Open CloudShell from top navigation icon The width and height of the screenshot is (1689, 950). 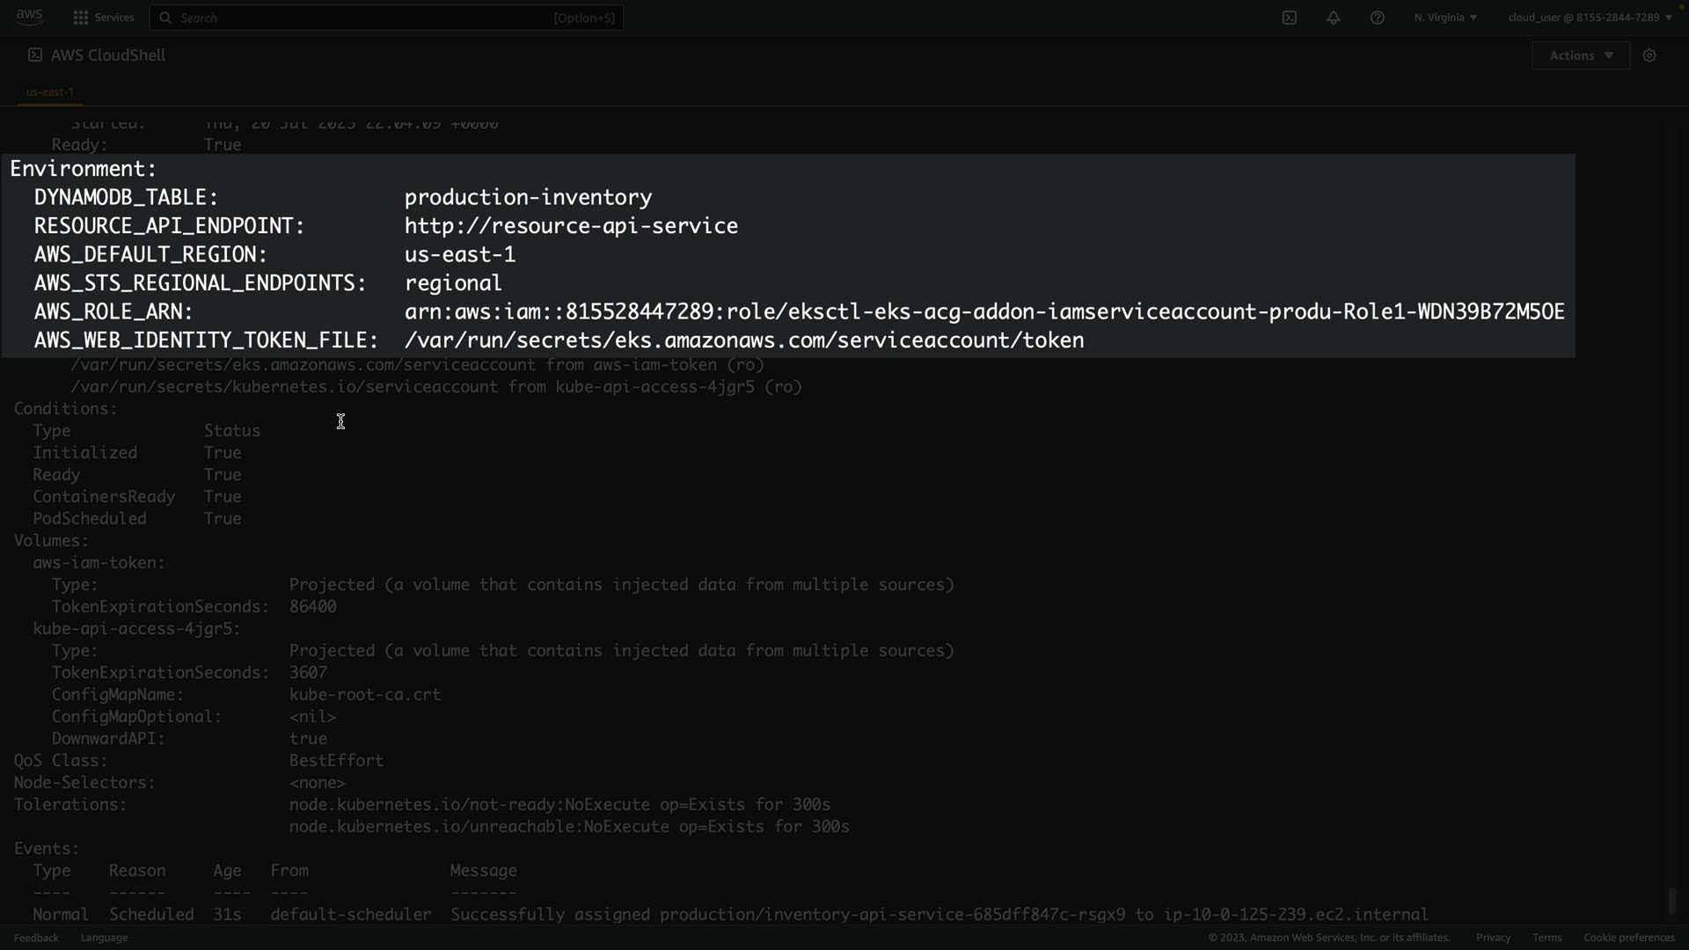tap(1290, 18)
